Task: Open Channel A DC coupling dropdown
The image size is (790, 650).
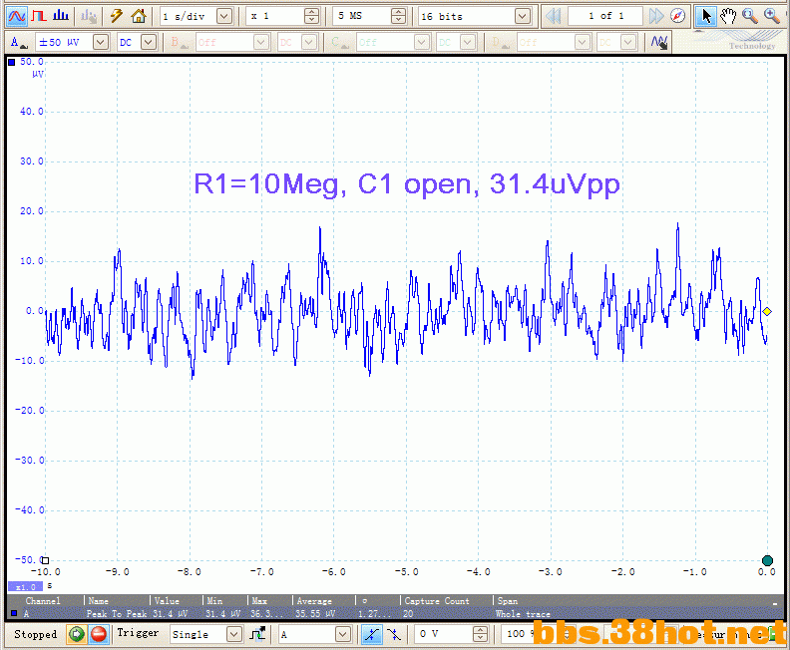Action: pos(148,42)
